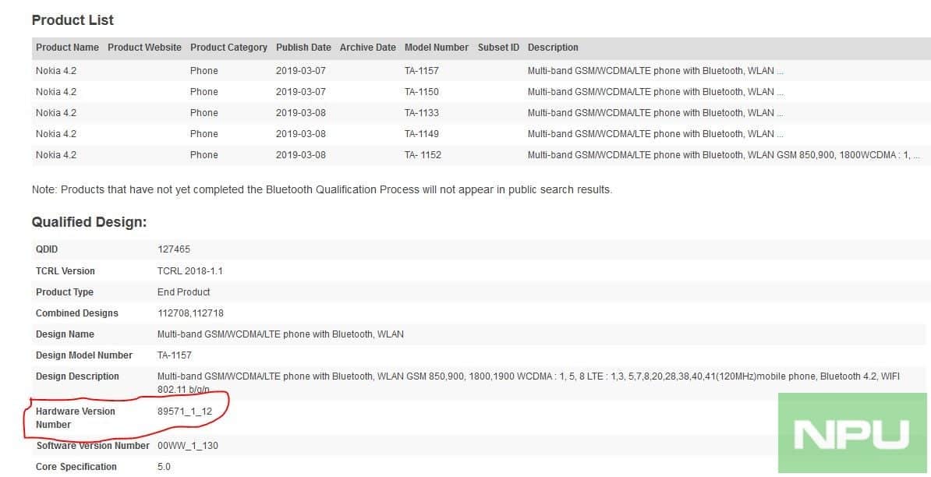Sort by Product Name column header
The width and height of the screenshot is (931, 477).
[x=67, y=48]
